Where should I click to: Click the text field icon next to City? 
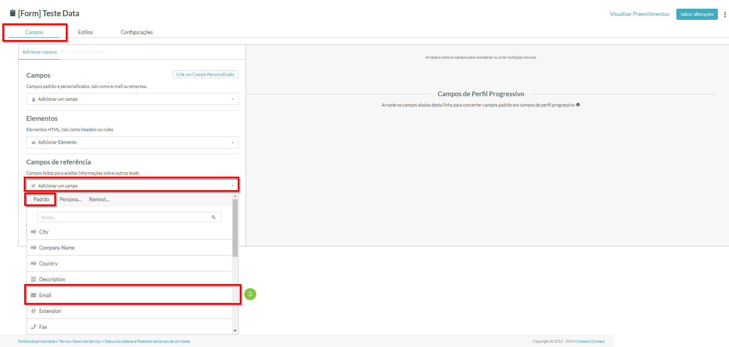(34, 232)
